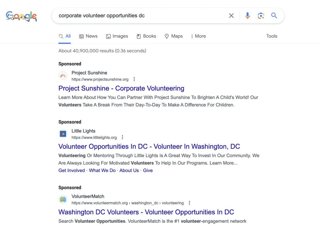Start voice search with the microphone icon

click(247, 16)
